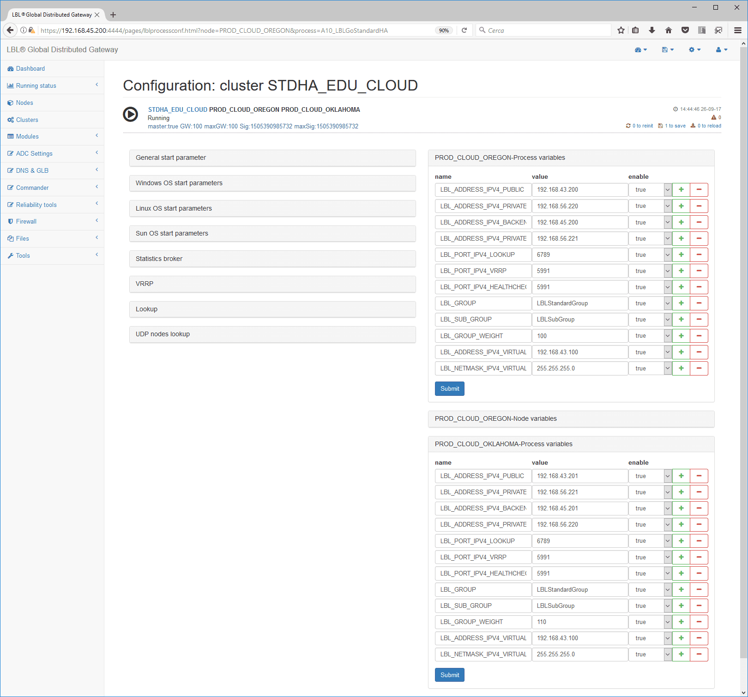Screen dimensions: 748x697
Task: Add row after Oregon LBL_ADDRESS_IPV4_PUBLIC with plus
Action: [681, 190]
